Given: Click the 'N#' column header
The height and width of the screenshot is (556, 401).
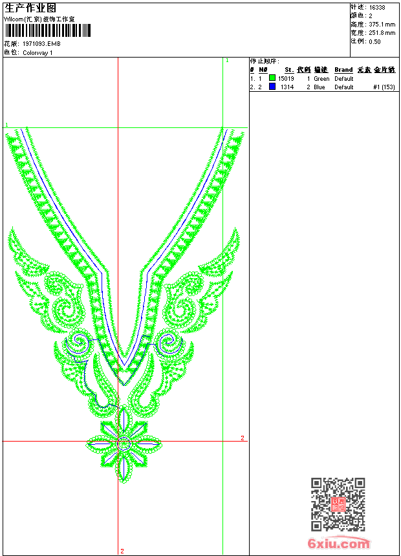Looking at the screenshot, I should click(263, 70).
